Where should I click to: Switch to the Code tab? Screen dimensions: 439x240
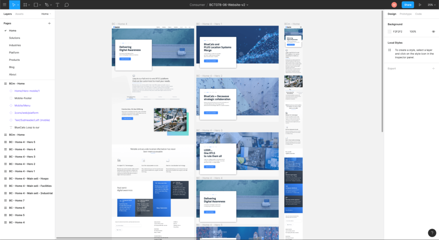click(x=418, y=14)
